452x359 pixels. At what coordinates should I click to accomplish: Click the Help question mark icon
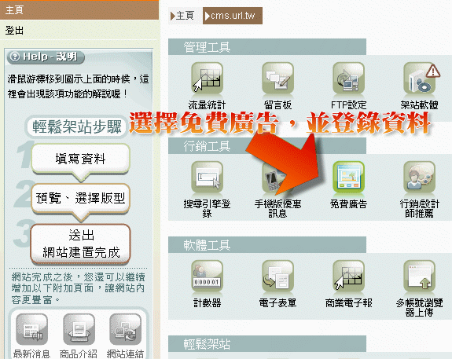(15, 57)
